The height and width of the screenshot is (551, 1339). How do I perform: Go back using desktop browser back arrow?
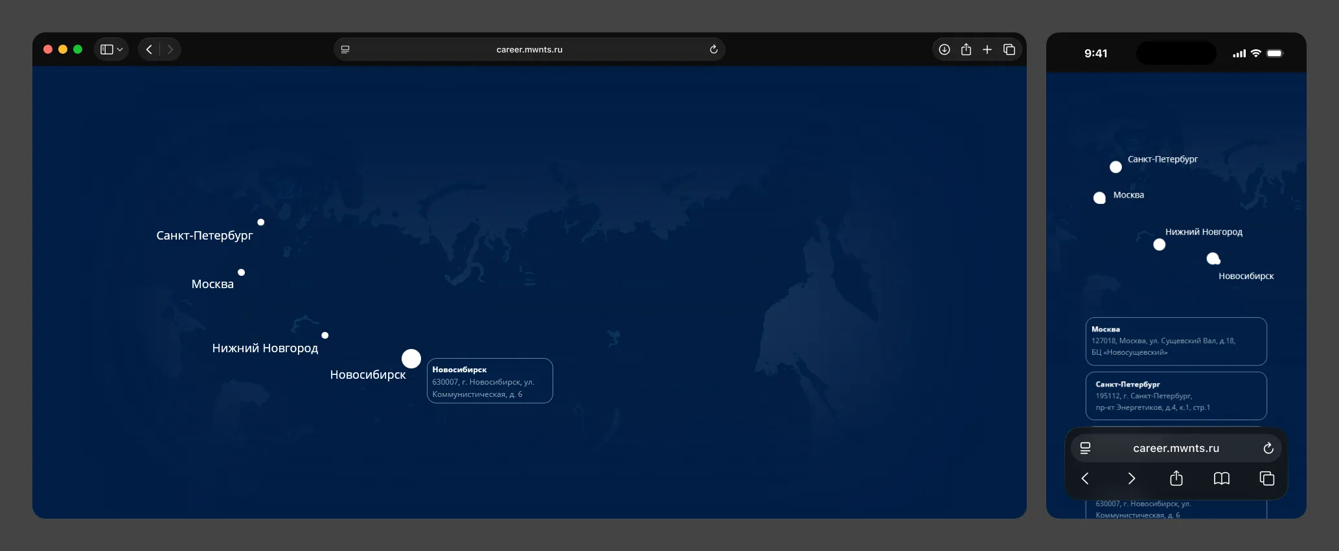pyautogui.click(x=149, y=50)
